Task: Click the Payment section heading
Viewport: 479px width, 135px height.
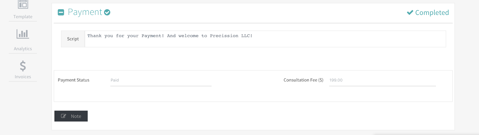Action: coord(85,12)
